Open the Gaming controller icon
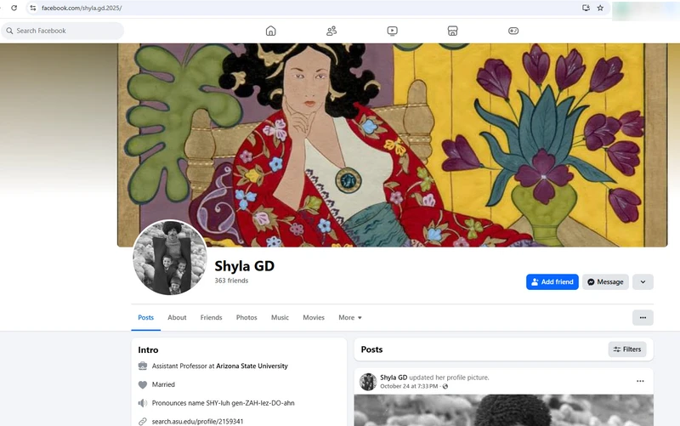 513,31
